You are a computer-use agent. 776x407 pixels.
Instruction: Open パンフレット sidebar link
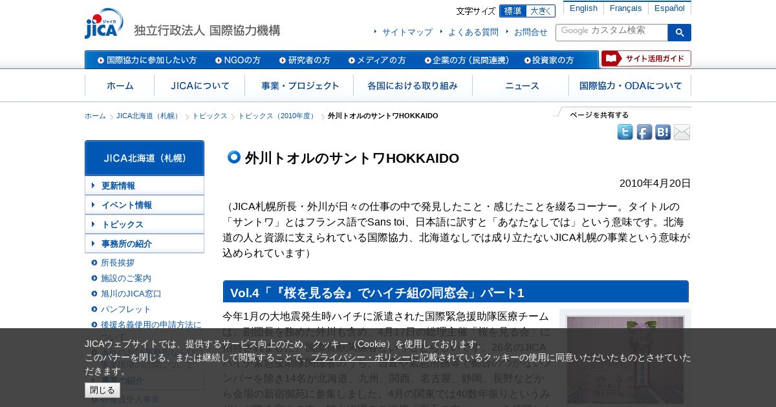point(126,309)
